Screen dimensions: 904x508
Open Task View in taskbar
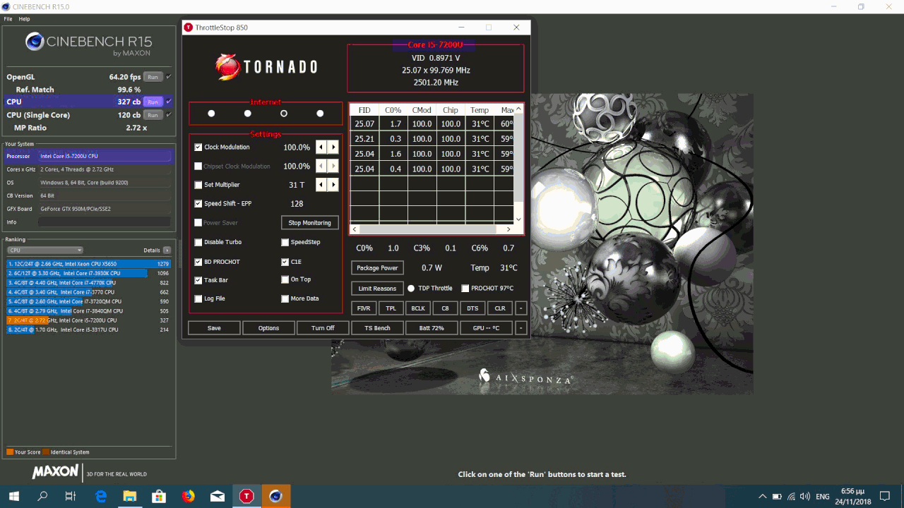[71, 496]
